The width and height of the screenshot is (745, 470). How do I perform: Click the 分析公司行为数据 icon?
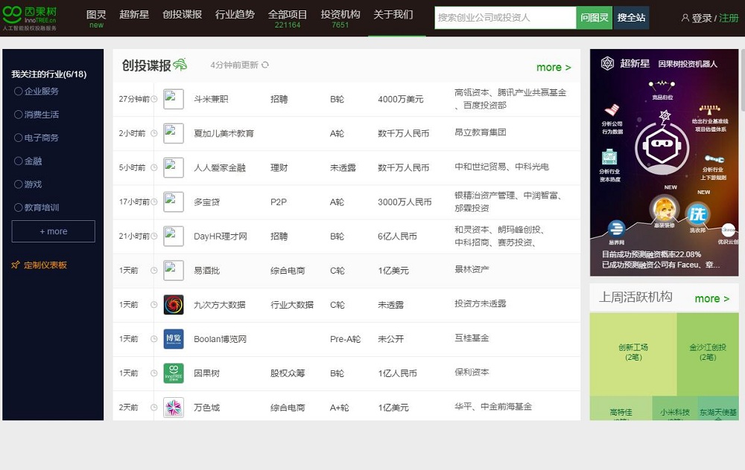612,110
